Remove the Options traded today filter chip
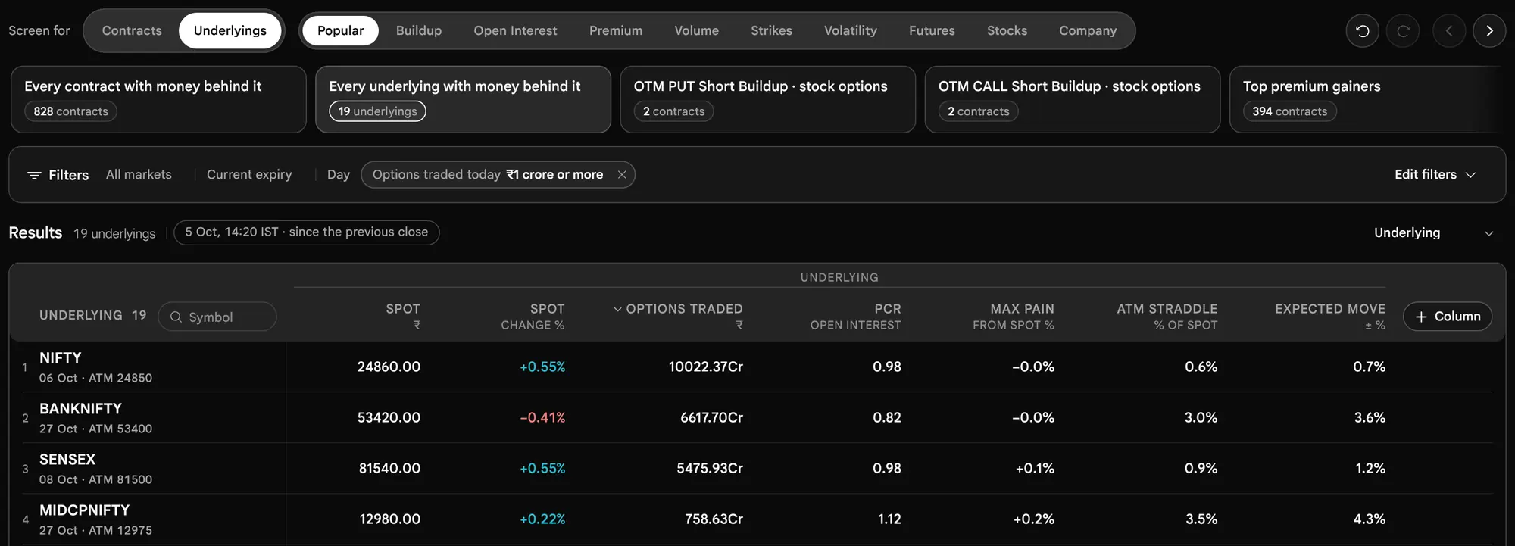The image size is (1515, 546). click(x=622, y=175)
